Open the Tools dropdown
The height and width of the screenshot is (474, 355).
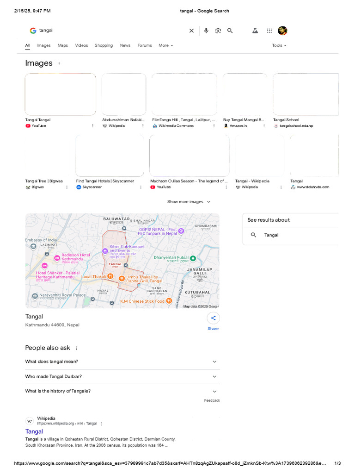[279, 45]
